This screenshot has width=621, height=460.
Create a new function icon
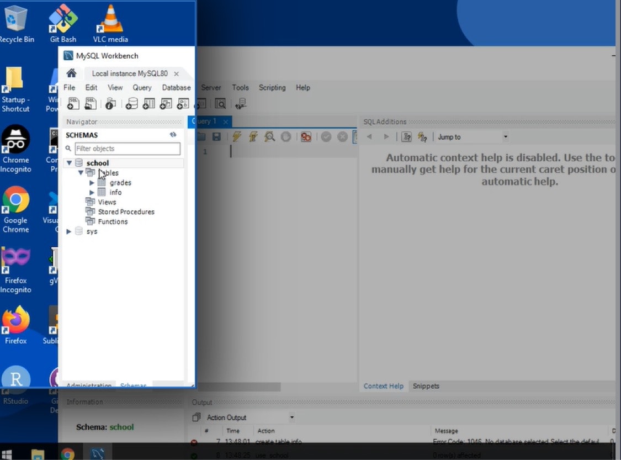click(201, 104)
